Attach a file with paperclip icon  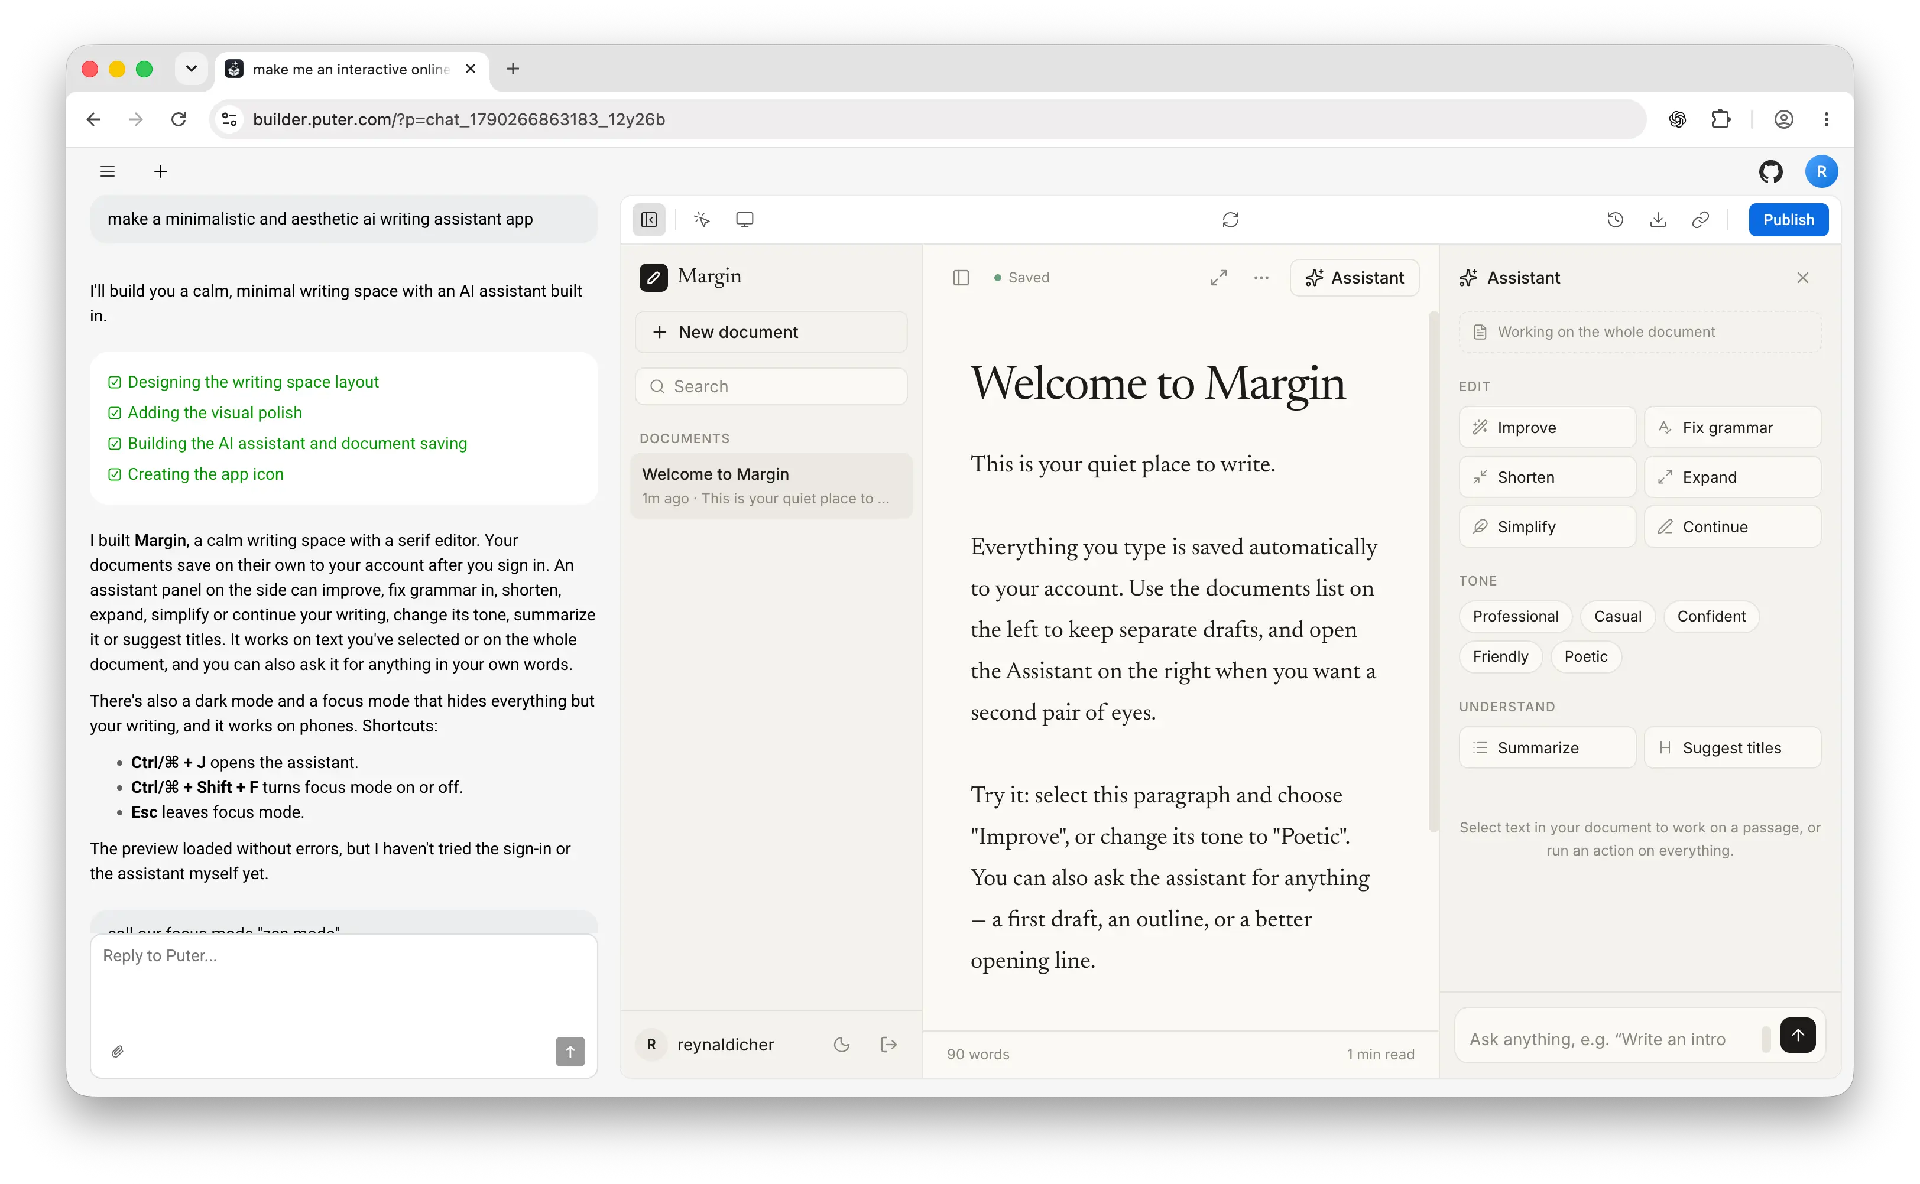pos(118,1052)
